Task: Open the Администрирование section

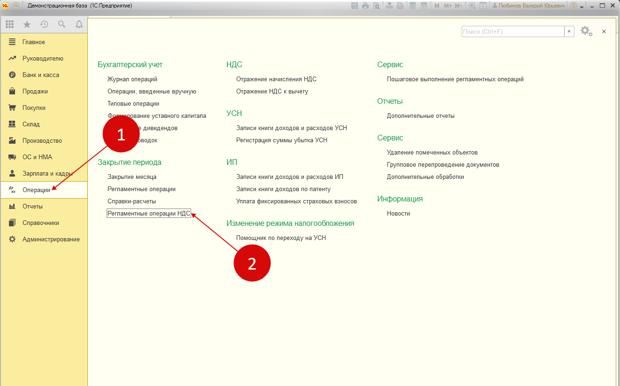Action: tap(44, 239)
